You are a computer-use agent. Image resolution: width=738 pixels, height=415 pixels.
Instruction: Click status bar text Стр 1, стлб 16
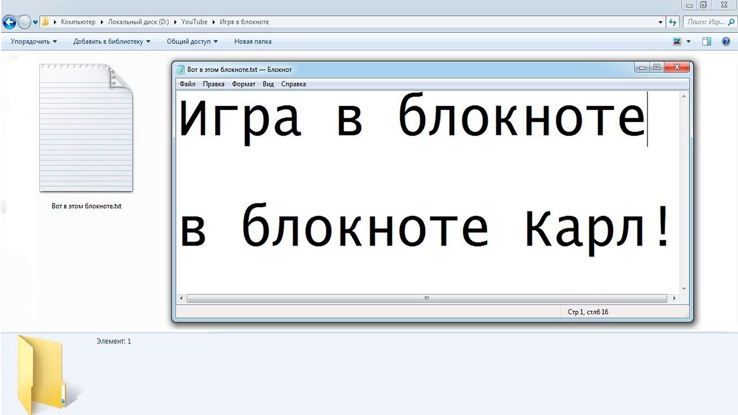588,312
